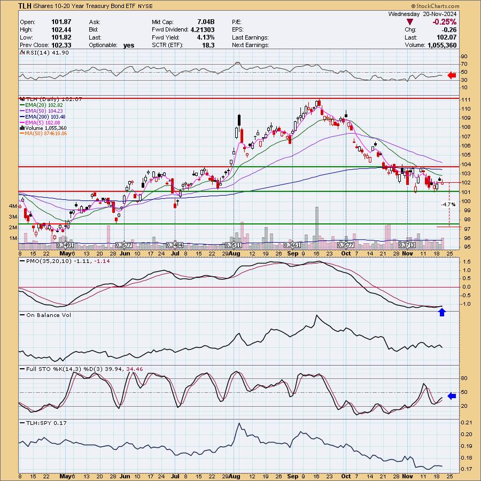Image resolution: width=481 pixels, height=481 pixels.
Task: Click the High value 102.44
Action: 61,30
